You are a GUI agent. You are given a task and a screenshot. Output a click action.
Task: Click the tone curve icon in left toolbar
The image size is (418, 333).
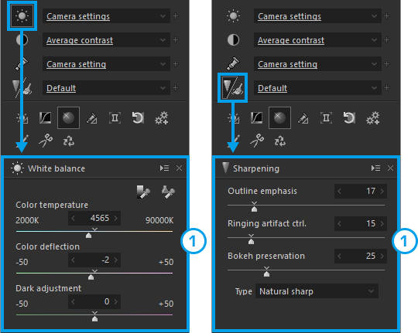pos(46,117)
